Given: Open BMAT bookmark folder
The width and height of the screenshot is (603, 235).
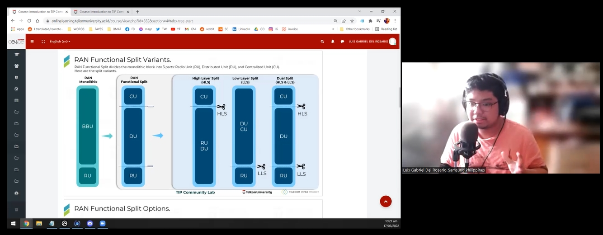Looking at the screenshot, I should 114,29.
